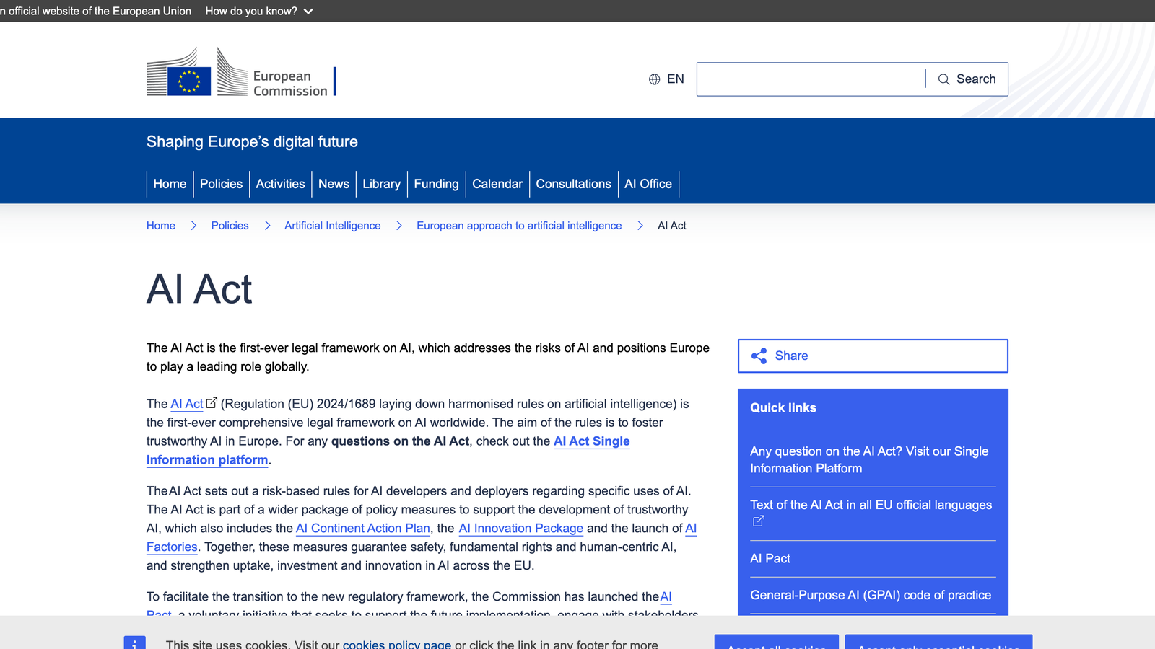Viewport: 1155px width, 649px height.
Task: Open the Policies menu item
Action: click(x=221, y=184)
